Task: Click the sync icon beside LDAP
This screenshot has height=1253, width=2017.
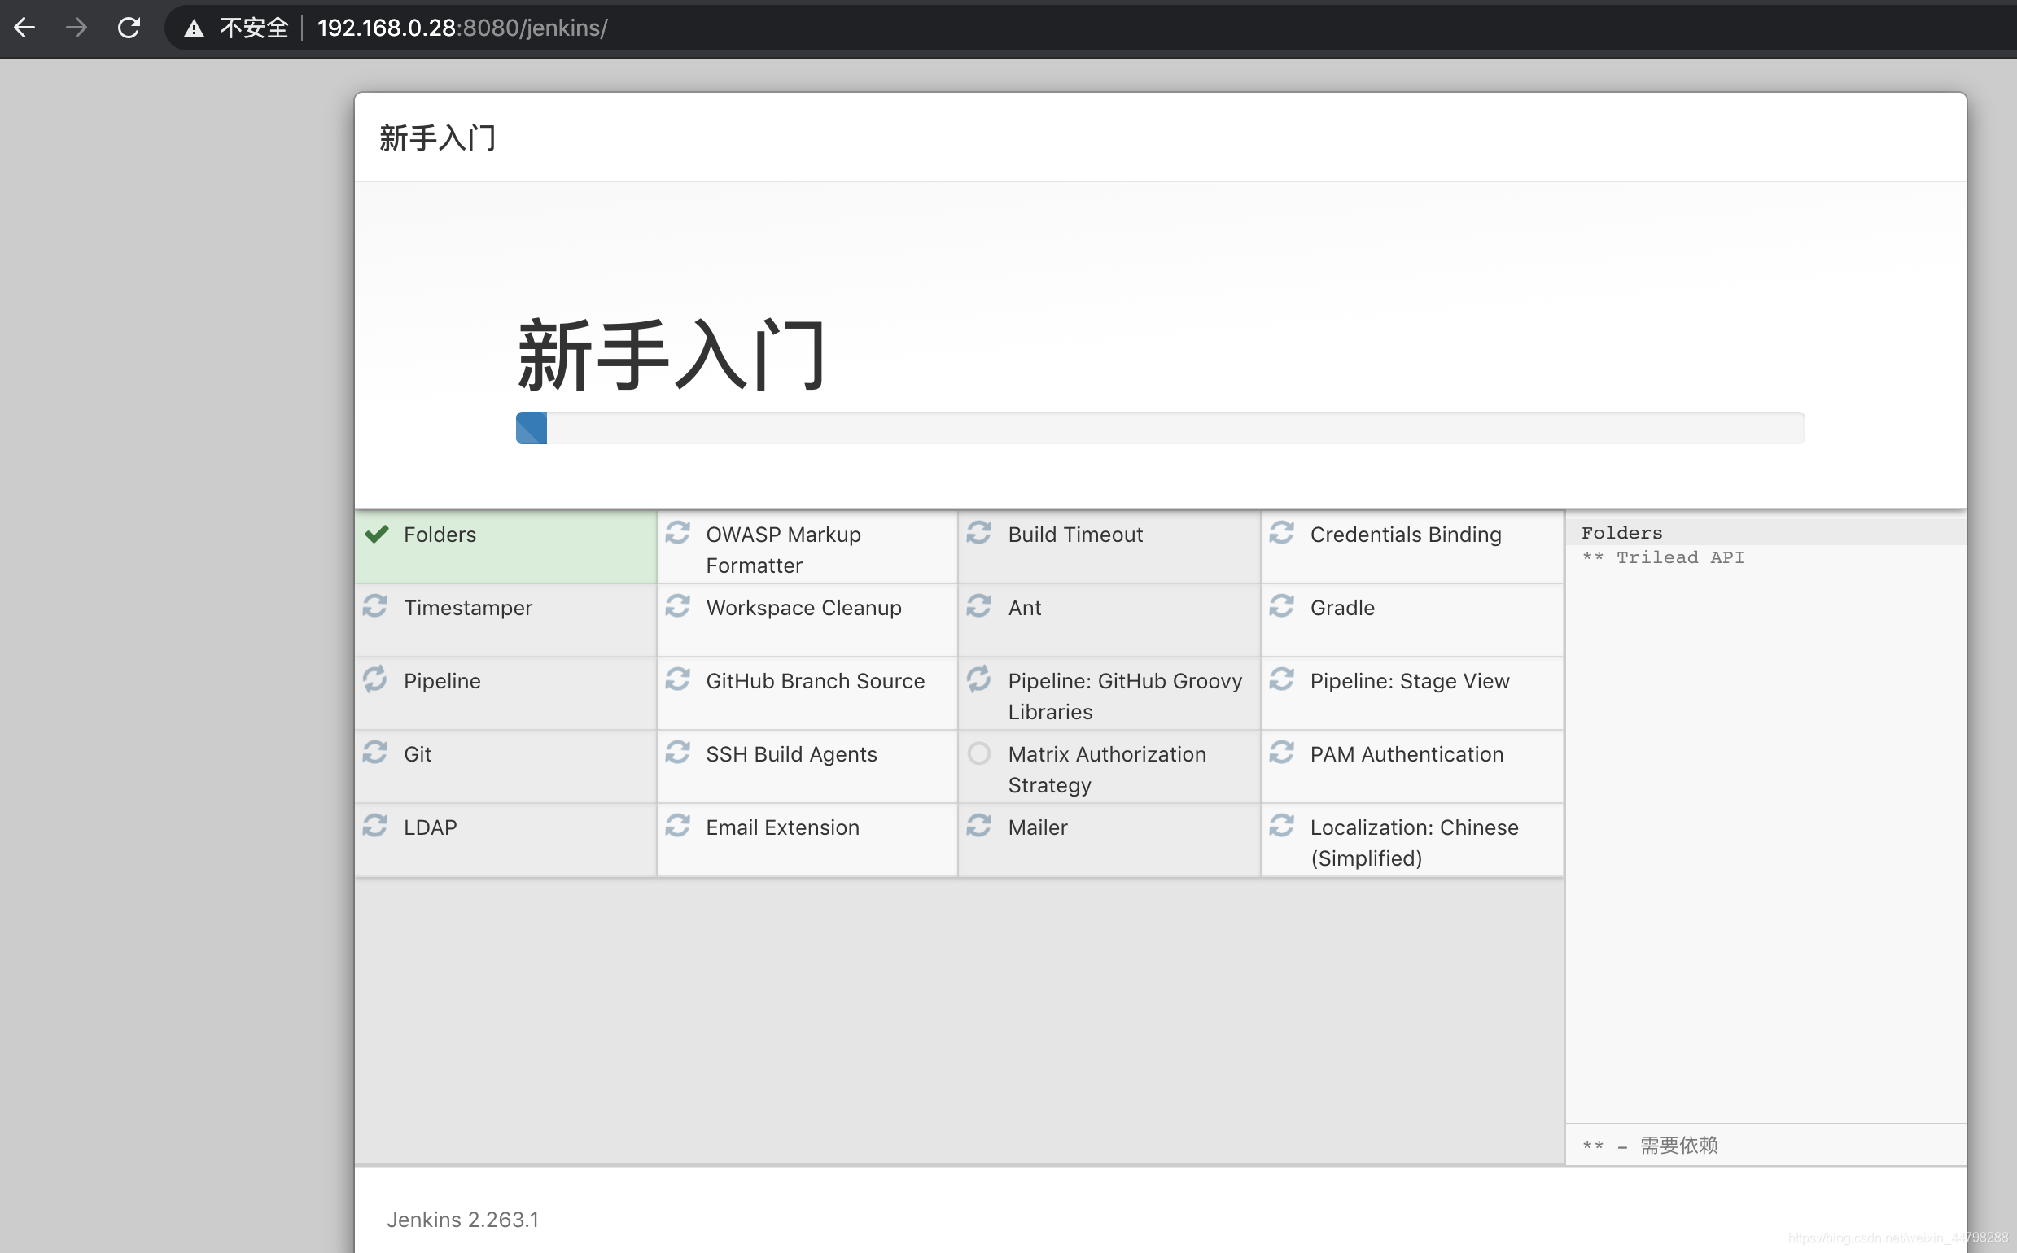Action: tap(374, 825)
